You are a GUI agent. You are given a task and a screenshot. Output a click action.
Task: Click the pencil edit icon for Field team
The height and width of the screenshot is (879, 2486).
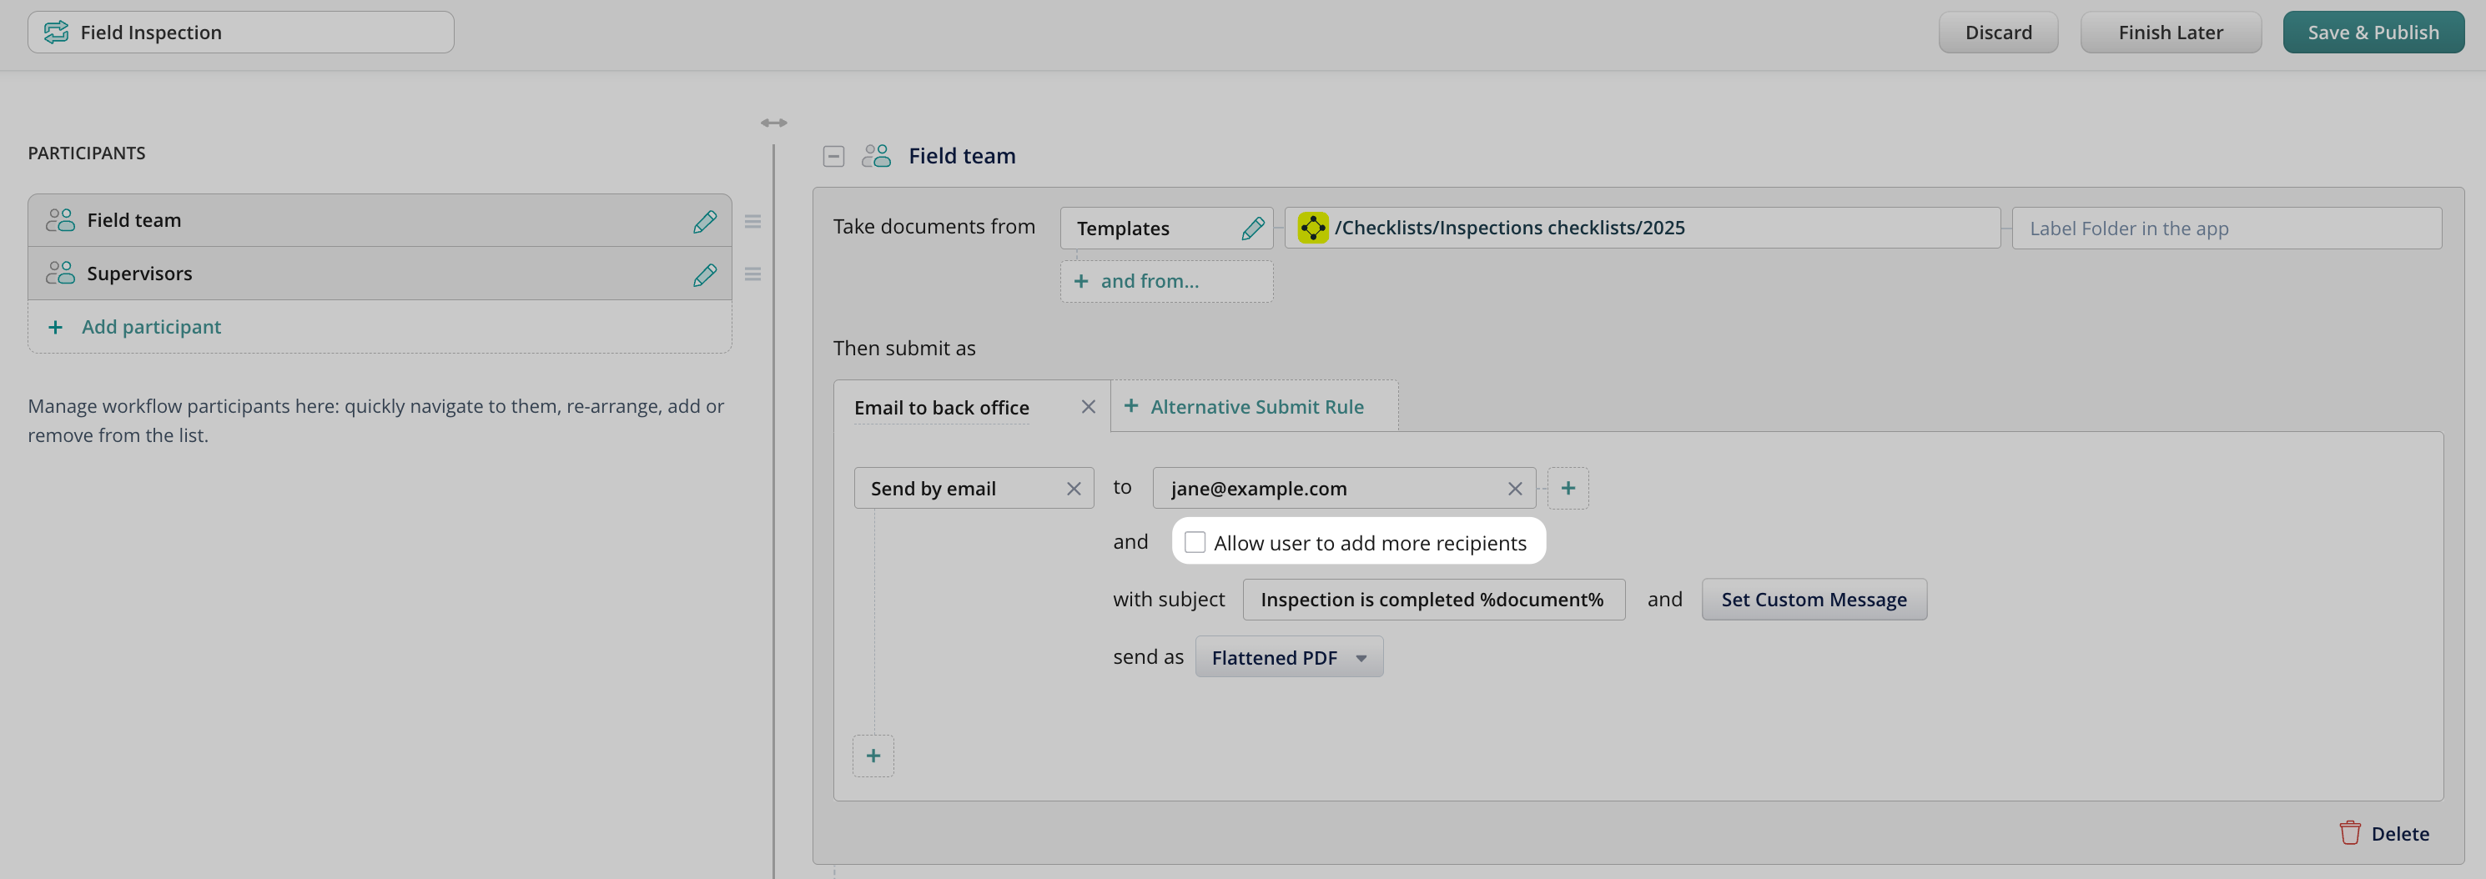pos(704,221)
